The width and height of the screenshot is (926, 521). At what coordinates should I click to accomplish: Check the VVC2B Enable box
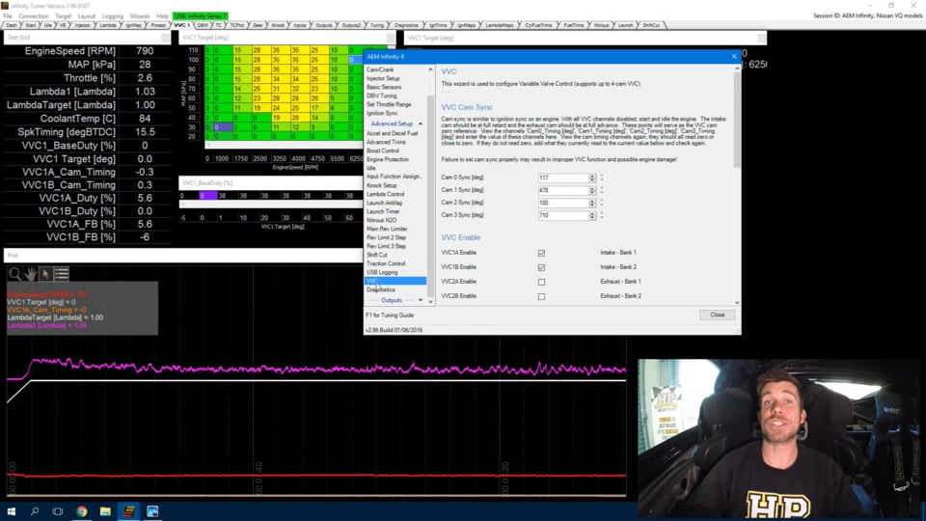[541, 296]
